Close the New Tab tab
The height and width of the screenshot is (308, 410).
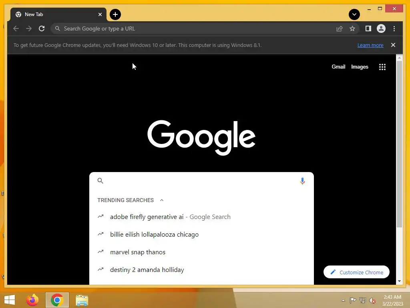click(100, 14)
